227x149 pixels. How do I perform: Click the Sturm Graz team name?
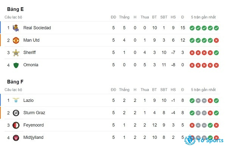click(34, 113)
